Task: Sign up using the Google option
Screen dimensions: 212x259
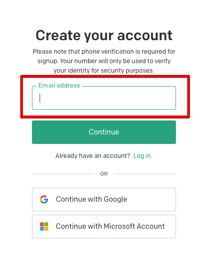Action: click(x=104, y=199)
